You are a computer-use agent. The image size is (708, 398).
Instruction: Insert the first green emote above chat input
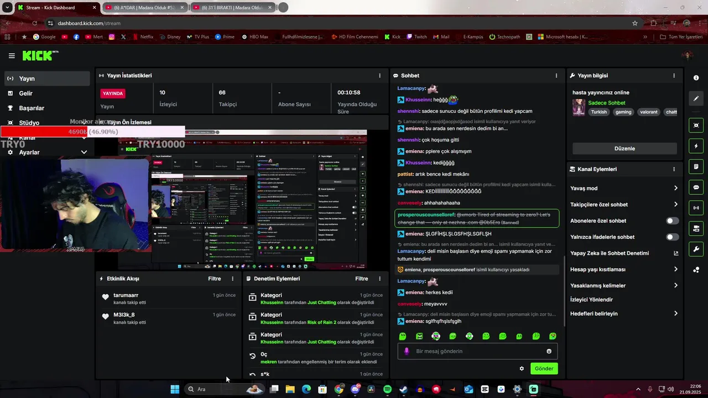pos(403,336)
